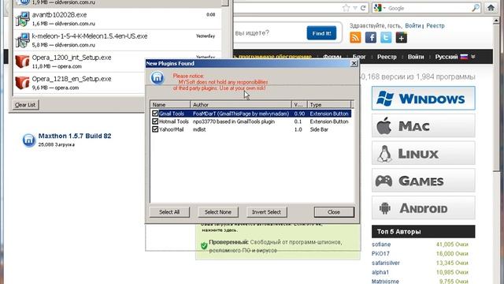Open k-meleon-1-5-4-K-Meleon1.5.4en-US.exe download entry
This screenshot has height=284, width=504.
(x=117, y=40)
